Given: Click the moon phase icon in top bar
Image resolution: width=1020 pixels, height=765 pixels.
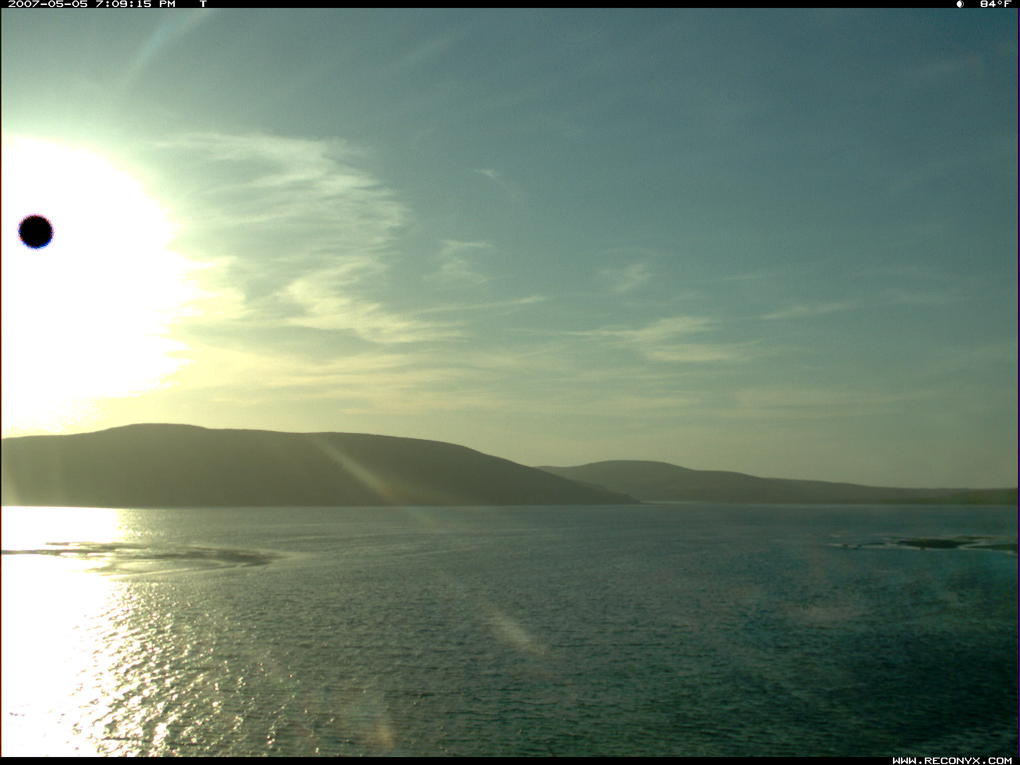Looking at the screenshot, I should coord(960,4).
